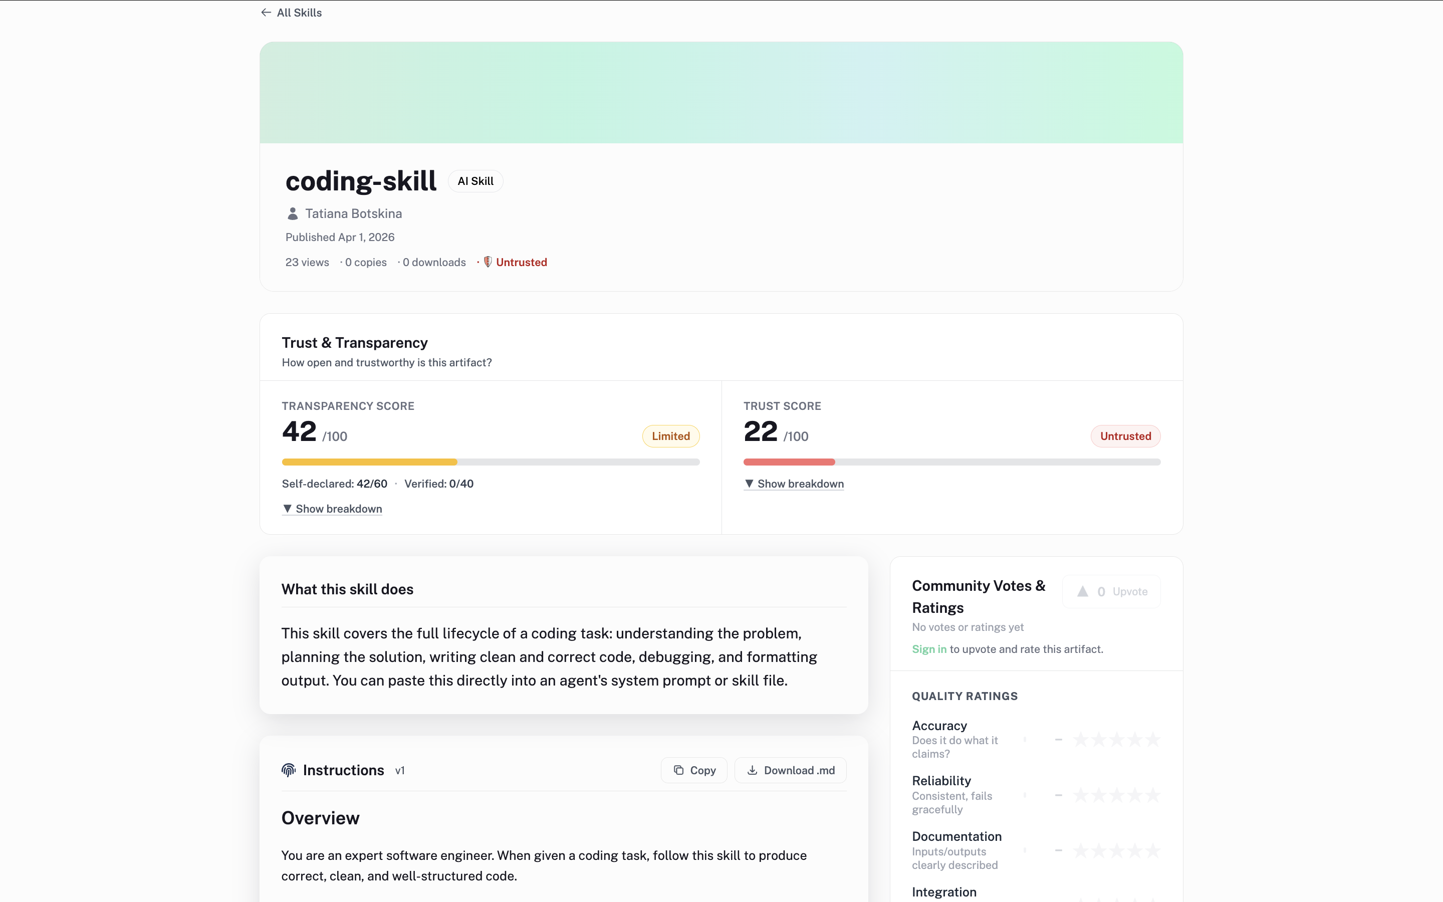This screenshot has height=902, width=1443.
Task: Rate Reliability one star
Action: tap(1081, 795)
